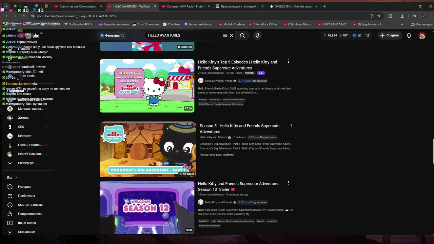This screenshot has height=244, width=434.
Task: Click the Kеroppi tag chip
Action: point(203,100)
